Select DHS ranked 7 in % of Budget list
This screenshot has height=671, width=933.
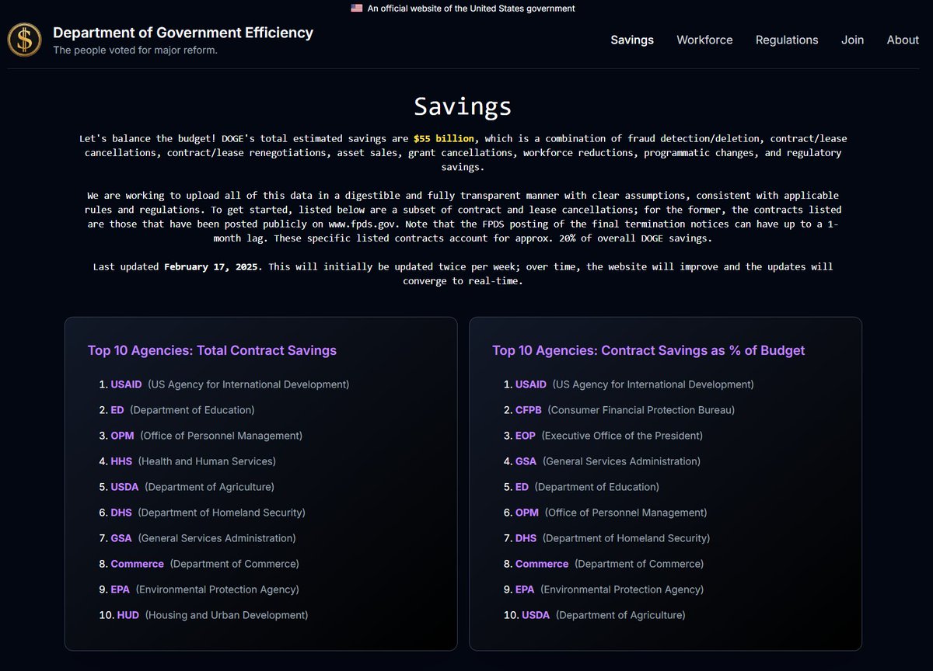point(526,538)
